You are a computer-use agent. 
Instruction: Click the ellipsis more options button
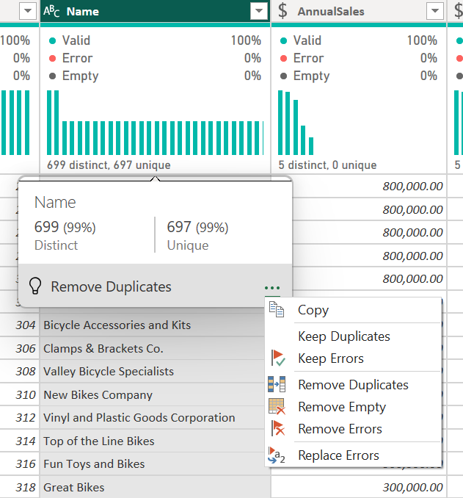272,287
